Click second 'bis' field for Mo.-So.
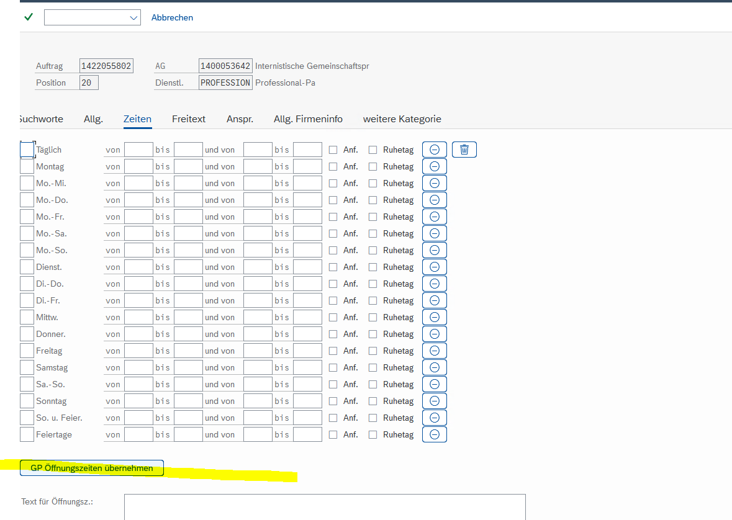The width and height of the screenshot is (732, 520). [308, 251]
